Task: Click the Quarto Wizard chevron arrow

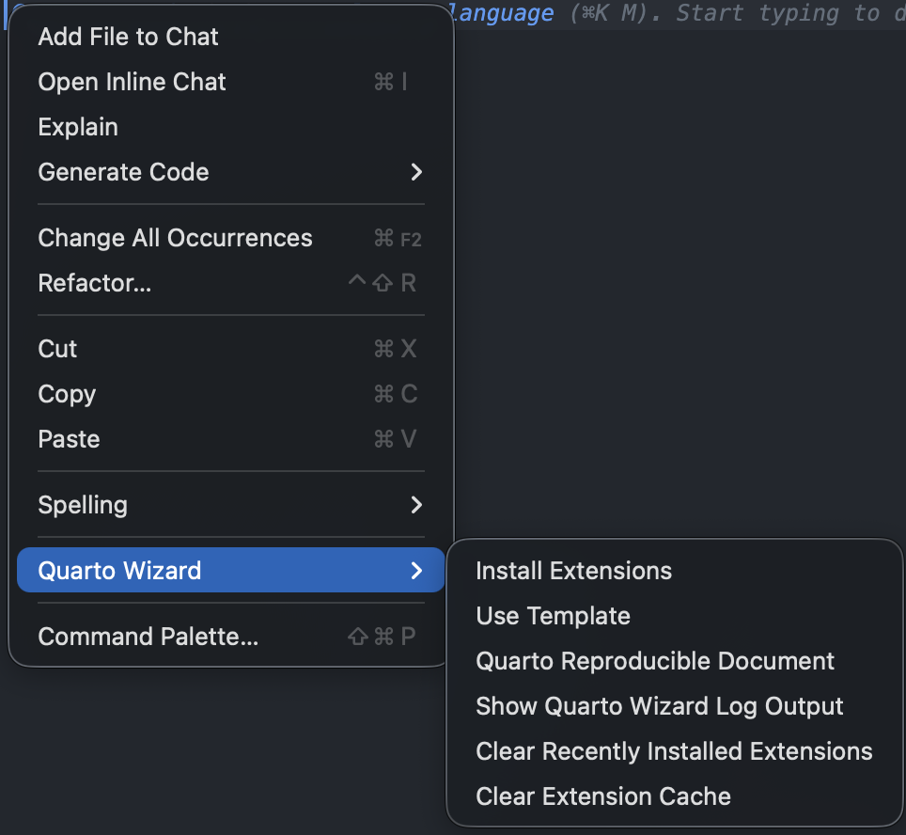Action: pos(416,570)
